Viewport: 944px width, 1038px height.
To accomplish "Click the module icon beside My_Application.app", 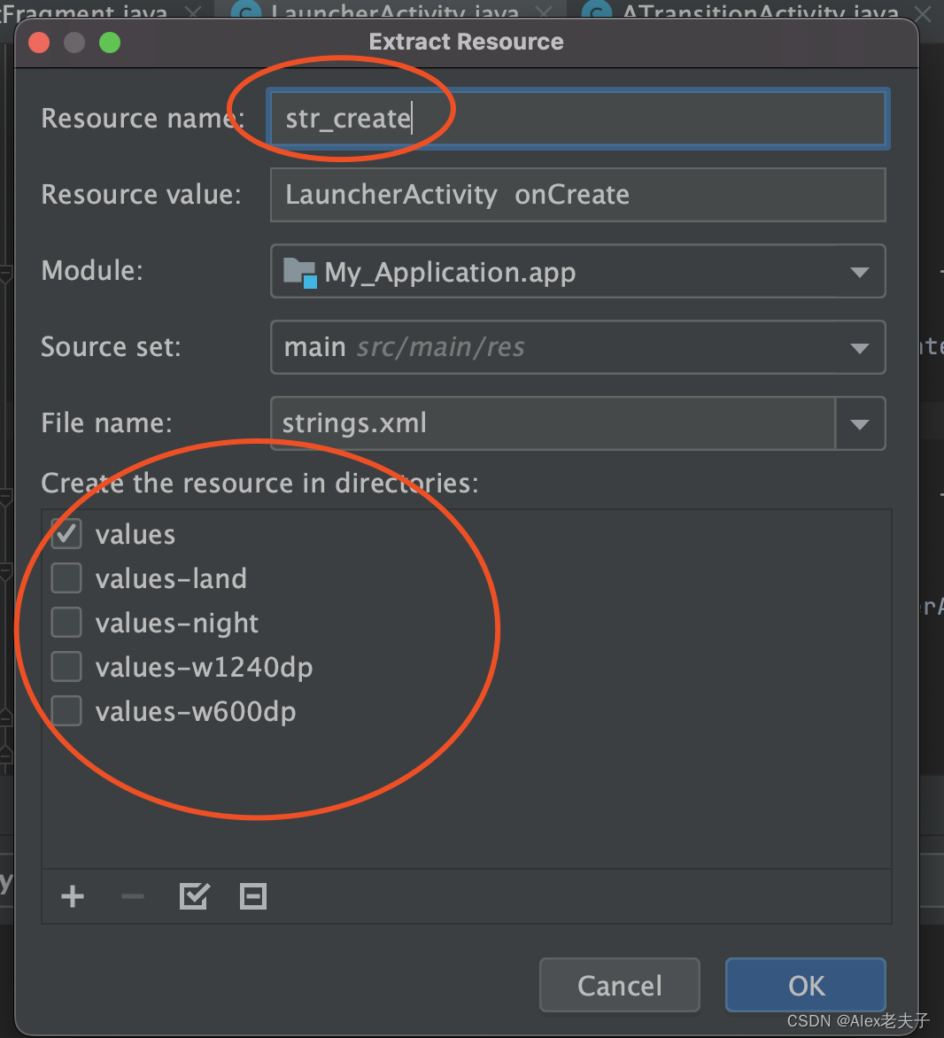I will click(302, 271).
